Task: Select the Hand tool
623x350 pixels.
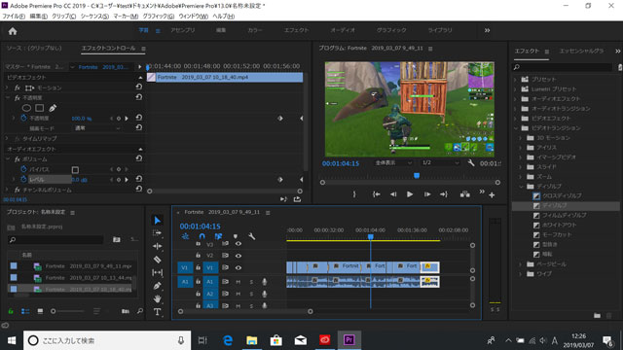Action: [158, 298]
